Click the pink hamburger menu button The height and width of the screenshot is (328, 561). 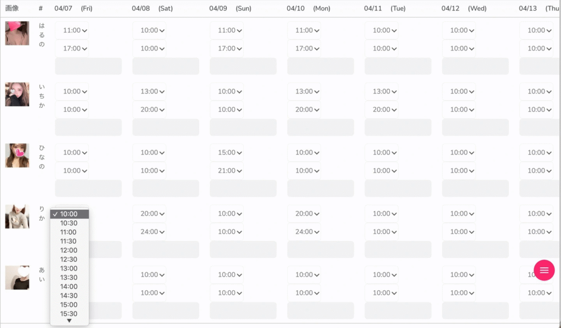(544, 271)
